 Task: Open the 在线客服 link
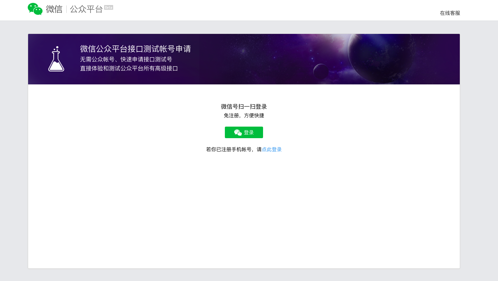point(450,13)
